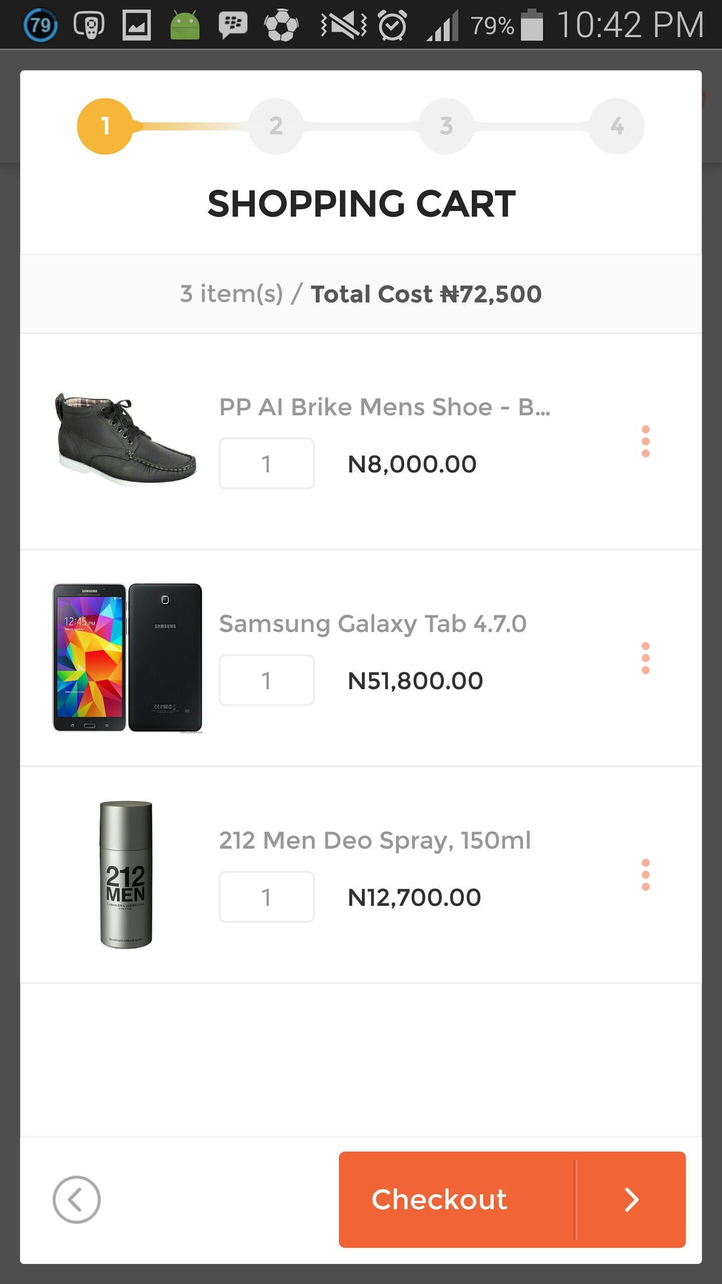Screen dimensions: 722x1284
Task: Tap the BlackBerry Messenger notification icon
Action: coord(233,25)
